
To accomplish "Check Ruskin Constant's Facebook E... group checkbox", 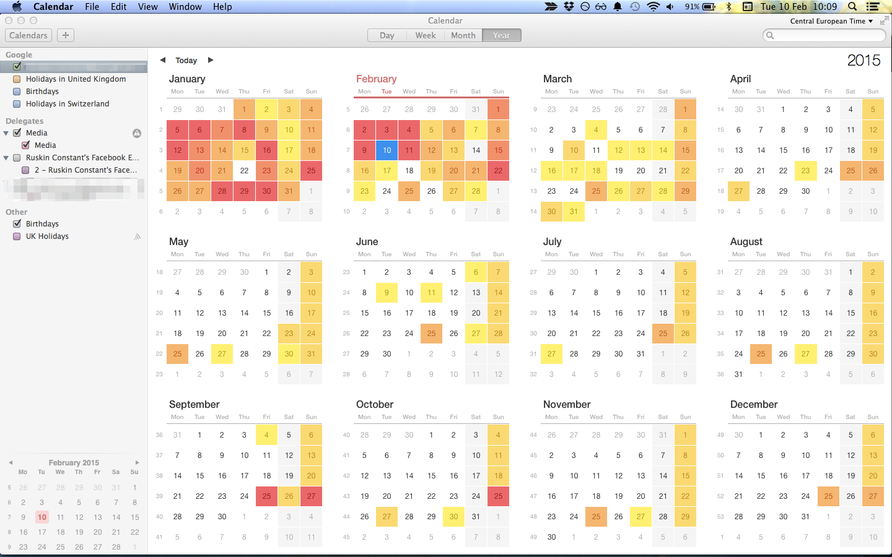I will (x=17, y=158).
